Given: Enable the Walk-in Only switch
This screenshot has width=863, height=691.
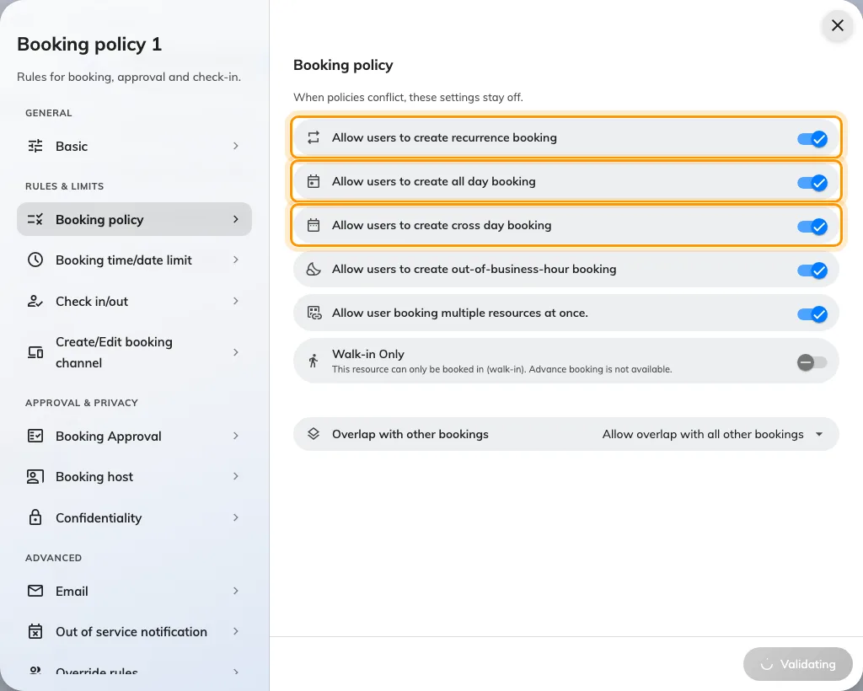Looking at the screenshot, I should pos(812,362).
